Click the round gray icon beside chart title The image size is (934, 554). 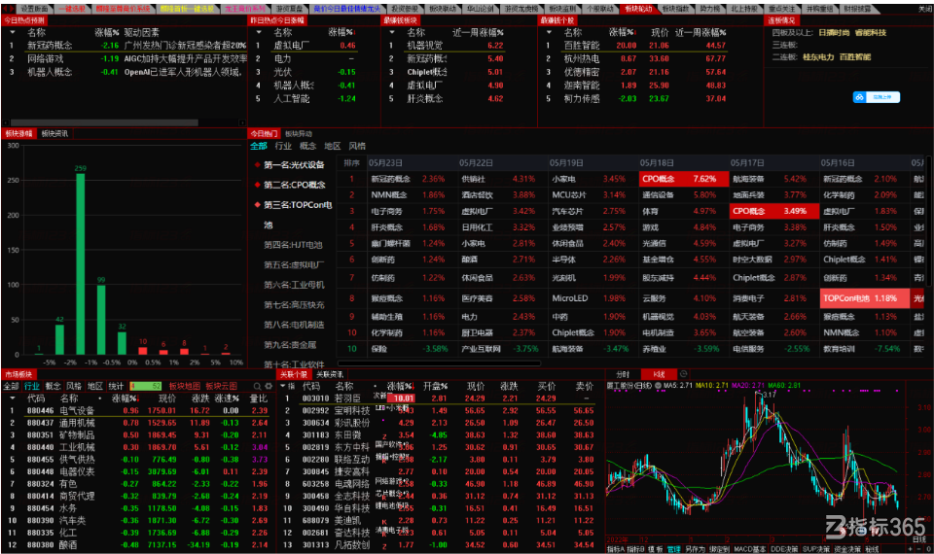[x=661, y=386]
